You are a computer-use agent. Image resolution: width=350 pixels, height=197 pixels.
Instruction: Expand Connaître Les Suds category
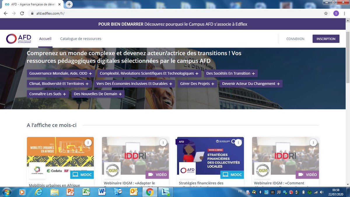48,94
